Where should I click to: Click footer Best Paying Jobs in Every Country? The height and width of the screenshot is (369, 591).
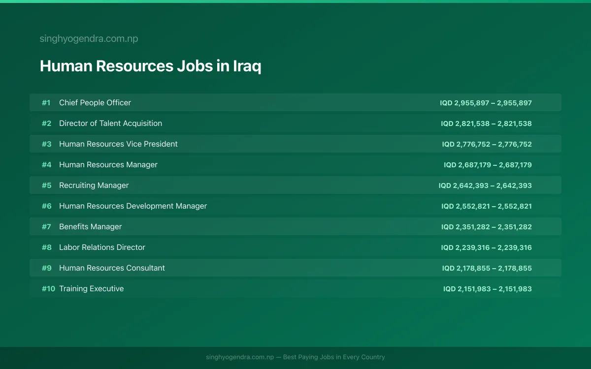(334, 357)
